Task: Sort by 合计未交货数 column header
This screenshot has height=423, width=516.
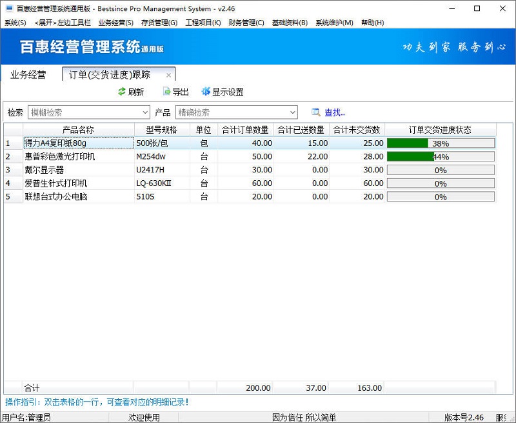Action: point(357,130)
